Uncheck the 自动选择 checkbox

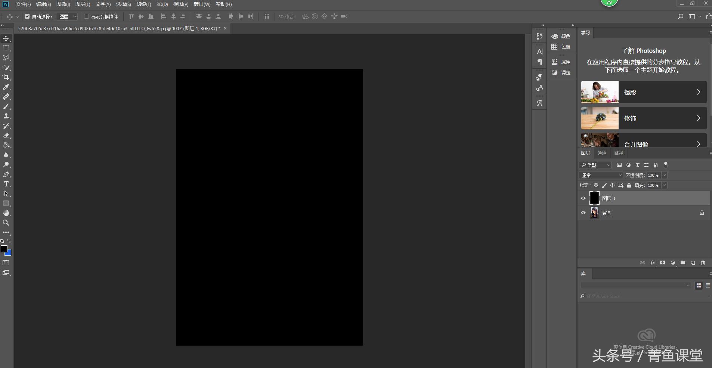[27, 16]
